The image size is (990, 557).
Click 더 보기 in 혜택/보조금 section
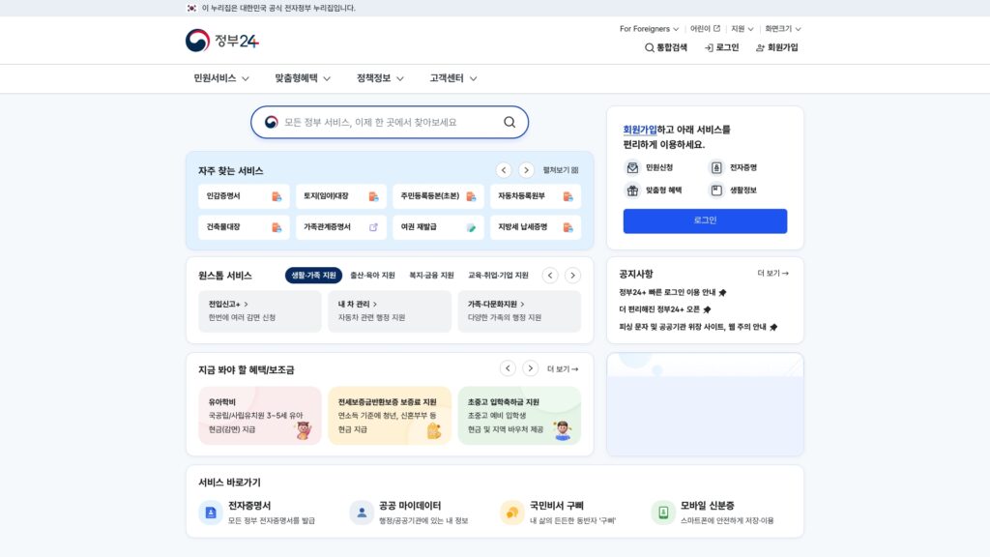[x=563, y=369]
